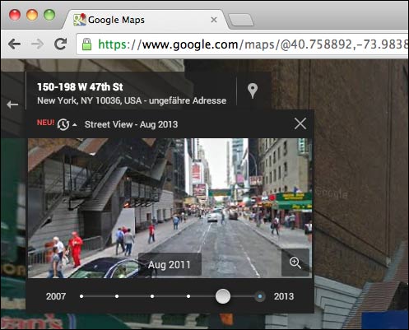
Task: Click the green zoom window button
Action: pyautogui.click(x=49, y=15)
